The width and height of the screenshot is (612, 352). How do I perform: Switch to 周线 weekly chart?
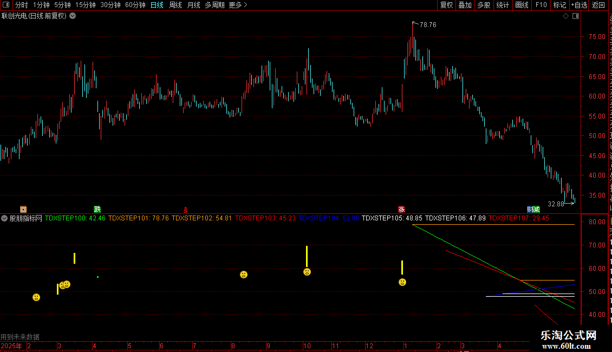point(175,5)
